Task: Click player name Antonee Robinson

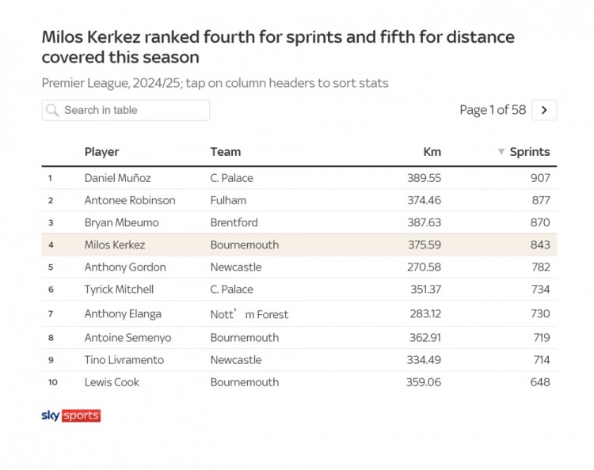Action: 130,200
